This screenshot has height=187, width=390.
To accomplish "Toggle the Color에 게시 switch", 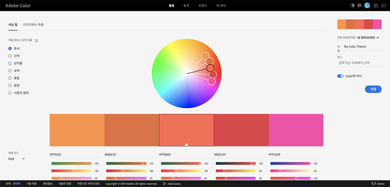I will tap(340, 76).
